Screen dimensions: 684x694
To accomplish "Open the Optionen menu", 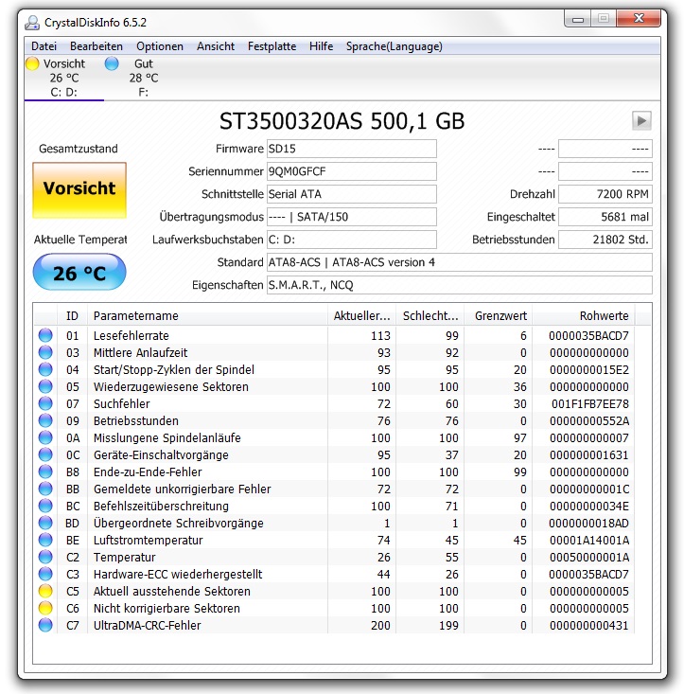I will coord(160,46).
